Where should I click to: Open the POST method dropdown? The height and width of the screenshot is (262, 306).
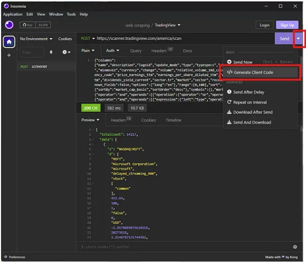coord(88,39)
